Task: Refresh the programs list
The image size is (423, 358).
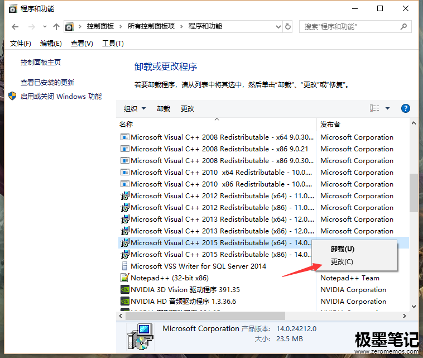Action: (x=288, y=26)
